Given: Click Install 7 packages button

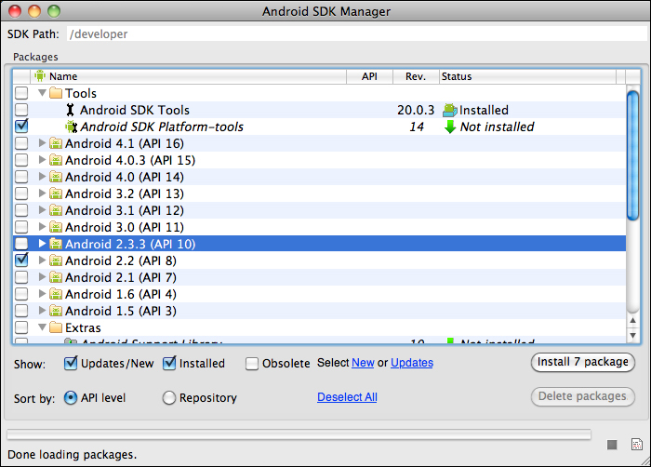Looking at the screenshot, I should click(583, 362).
